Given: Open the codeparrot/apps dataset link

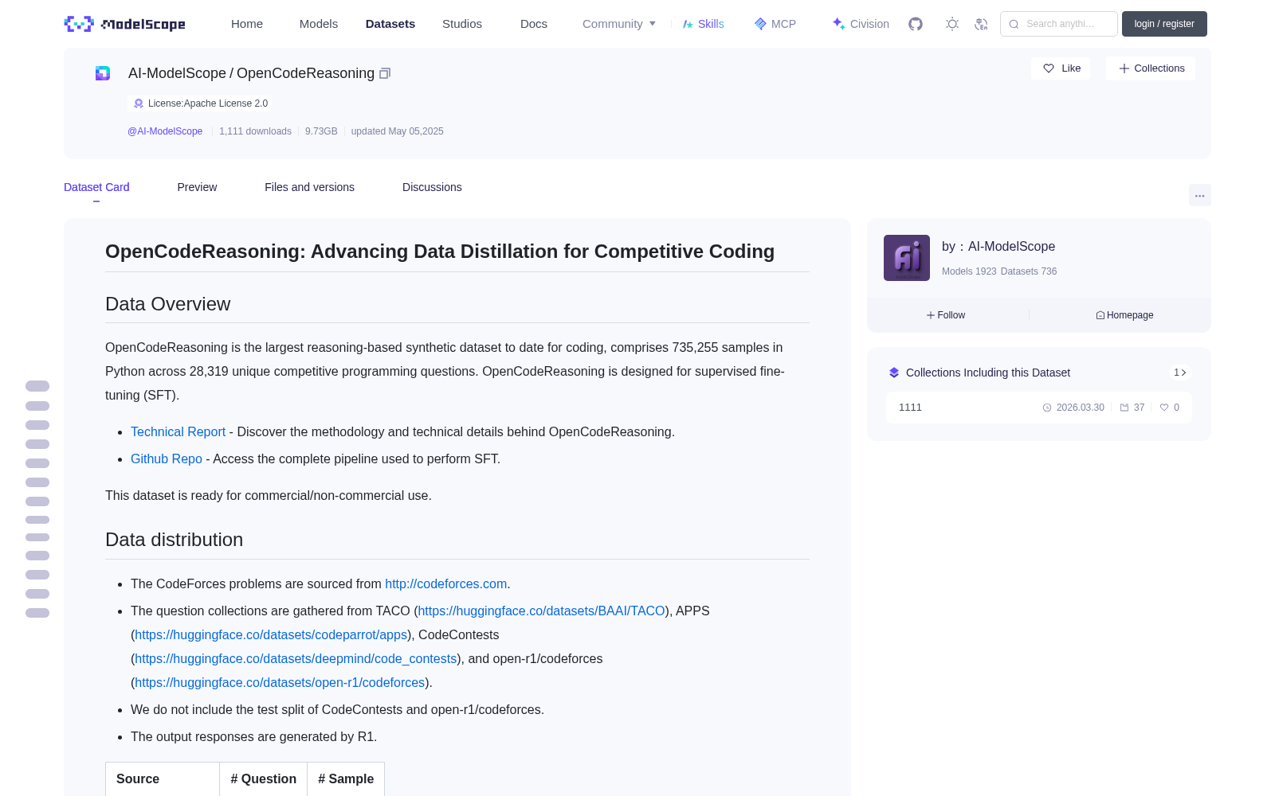Looking at the screenshot, I should [271, 634].
